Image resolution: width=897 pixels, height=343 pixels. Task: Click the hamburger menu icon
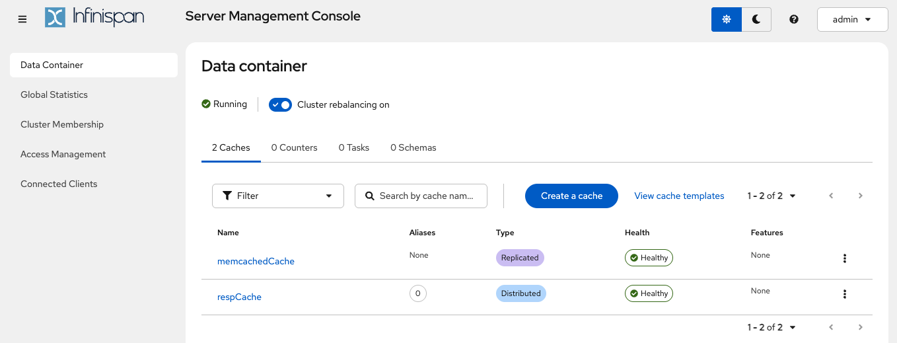[x=22, y=19]
